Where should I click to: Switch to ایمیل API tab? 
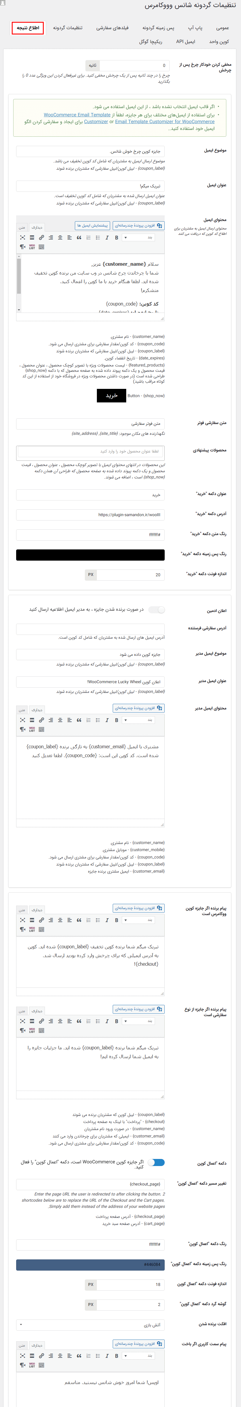click(x=186, y=42)
